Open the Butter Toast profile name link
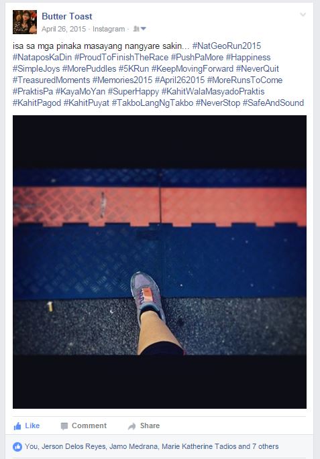The image size is (320, 459). [67, 16]
